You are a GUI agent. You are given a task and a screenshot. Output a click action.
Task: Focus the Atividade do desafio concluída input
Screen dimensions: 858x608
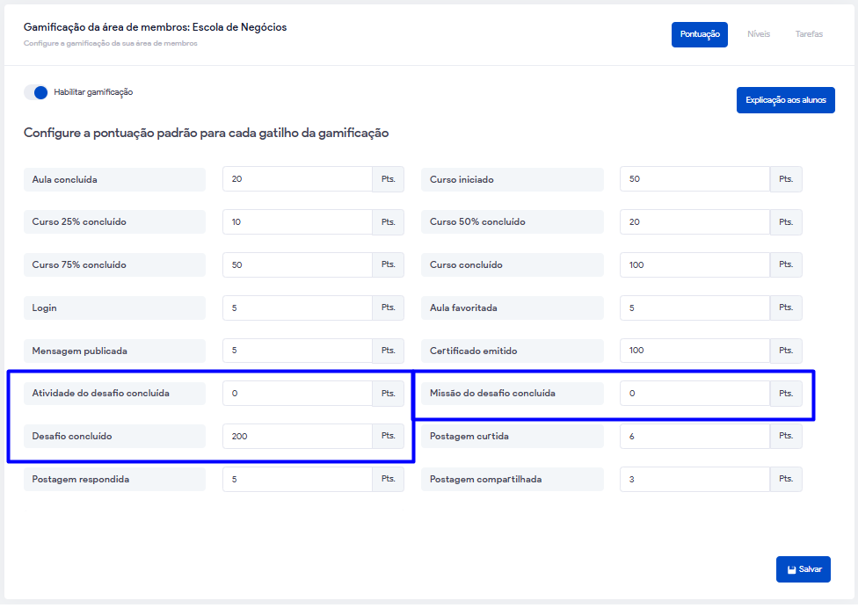[297, 394]
